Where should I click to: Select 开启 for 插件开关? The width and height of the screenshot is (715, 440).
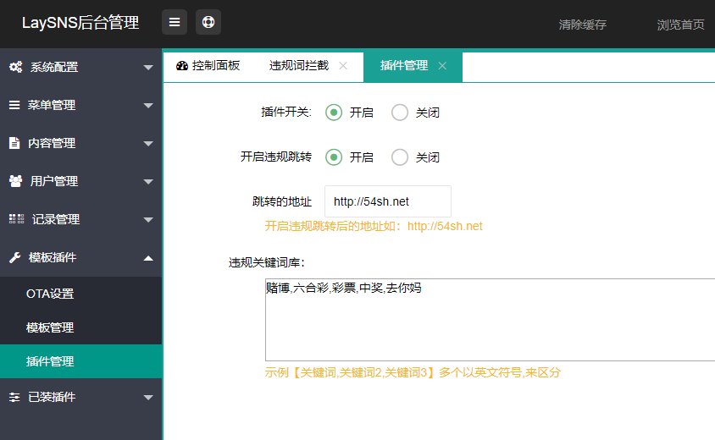[334, 113]
